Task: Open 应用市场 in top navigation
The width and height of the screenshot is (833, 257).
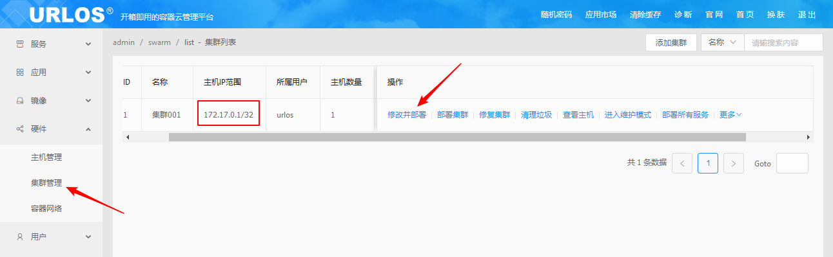Action: tap(600, 15)
